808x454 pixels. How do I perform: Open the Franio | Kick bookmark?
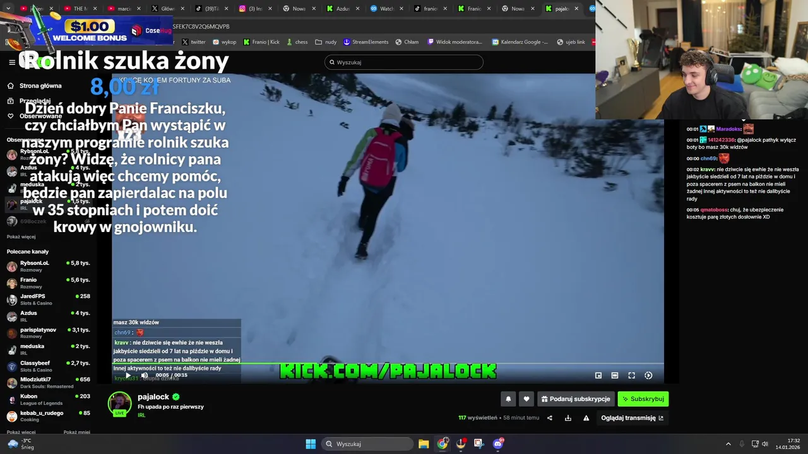[x=261, y=42]
